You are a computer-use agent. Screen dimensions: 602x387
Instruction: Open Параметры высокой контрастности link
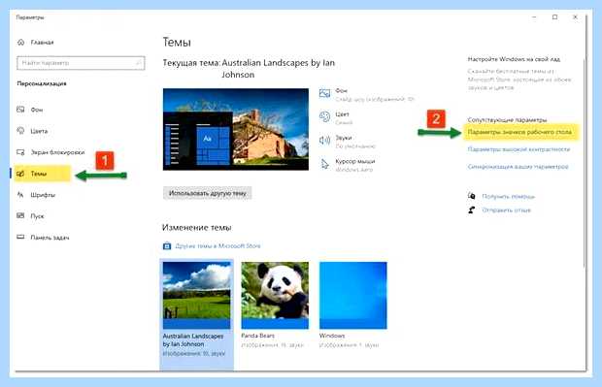[518, 149]
